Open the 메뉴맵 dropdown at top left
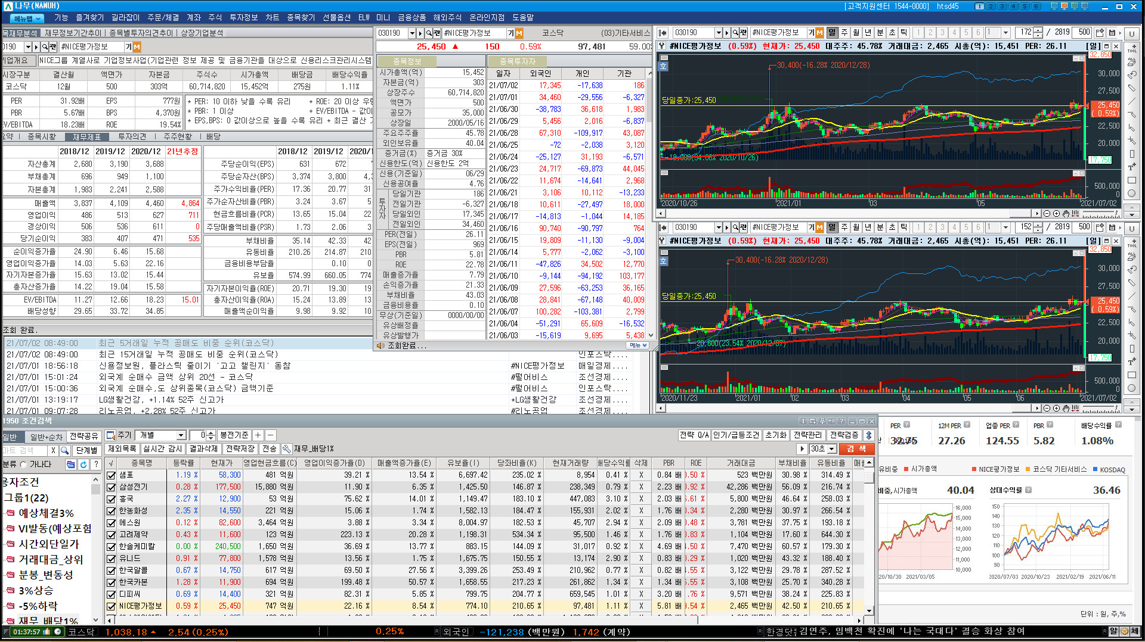Screen dimensions: 1145x642 click(26, 18)
